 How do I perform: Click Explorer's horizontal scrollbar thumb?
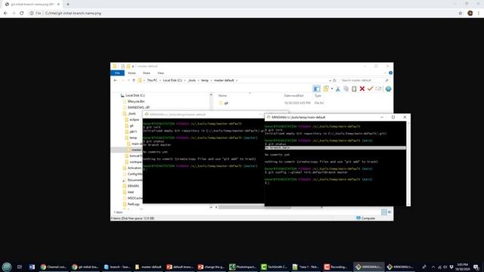[255, 207]
